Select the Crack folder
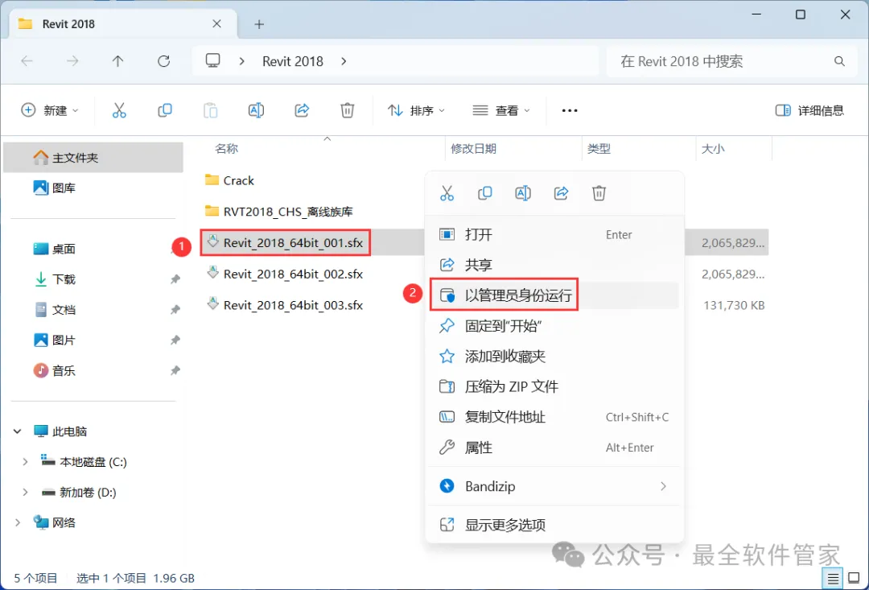869x590 pixels. tap(229, 180)
